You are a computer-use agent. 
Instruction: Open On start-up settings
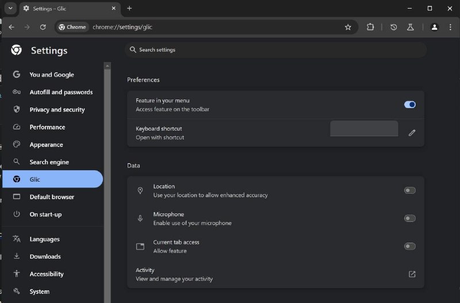click(53, 214)
